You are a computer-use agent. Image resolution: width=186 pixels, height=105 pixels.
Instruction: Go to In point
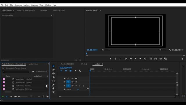[x=126, y=59]
